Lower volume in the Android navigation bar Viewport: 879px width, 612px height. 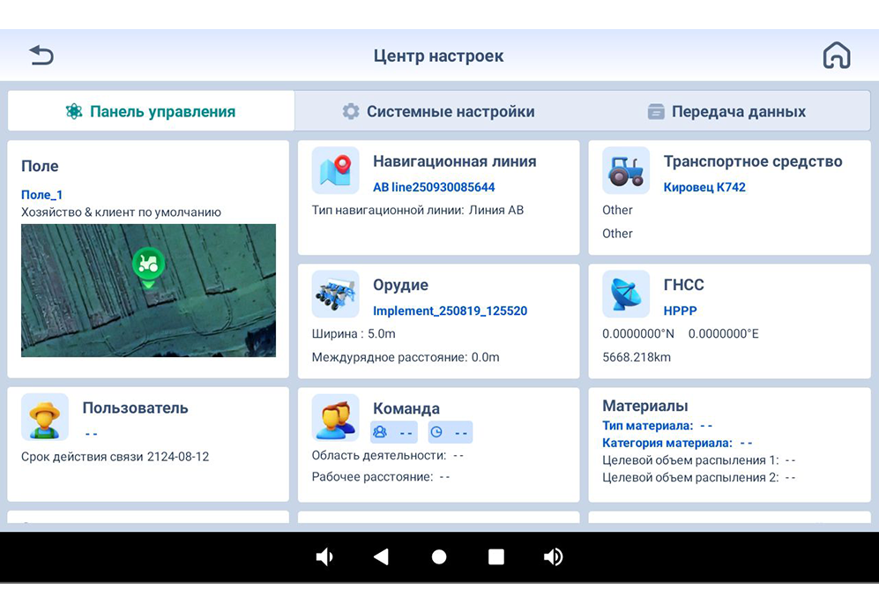[324, 557]
